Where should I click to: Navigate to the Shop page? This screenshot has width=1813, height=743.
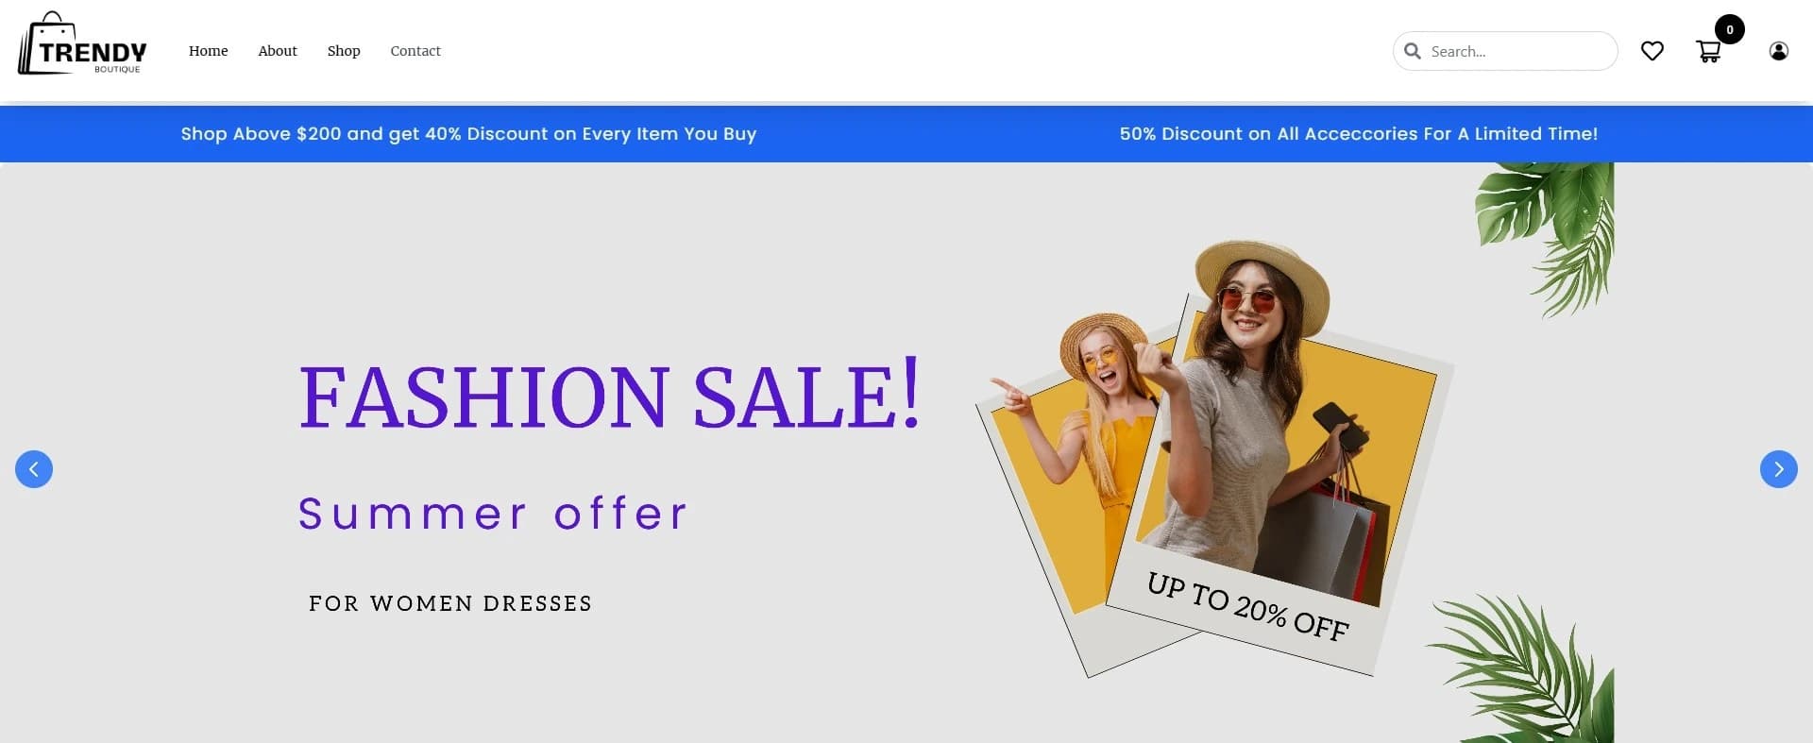tap(344, 51)
